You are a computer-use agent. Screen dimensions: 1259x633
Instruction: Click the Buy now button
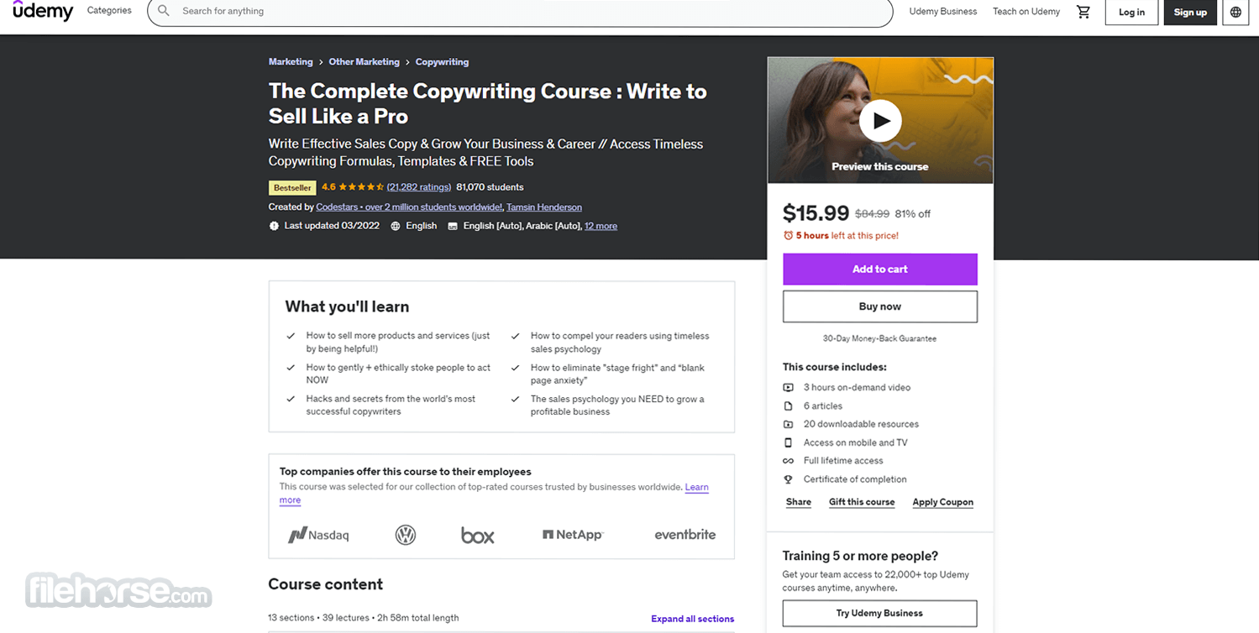click(880, 306)
